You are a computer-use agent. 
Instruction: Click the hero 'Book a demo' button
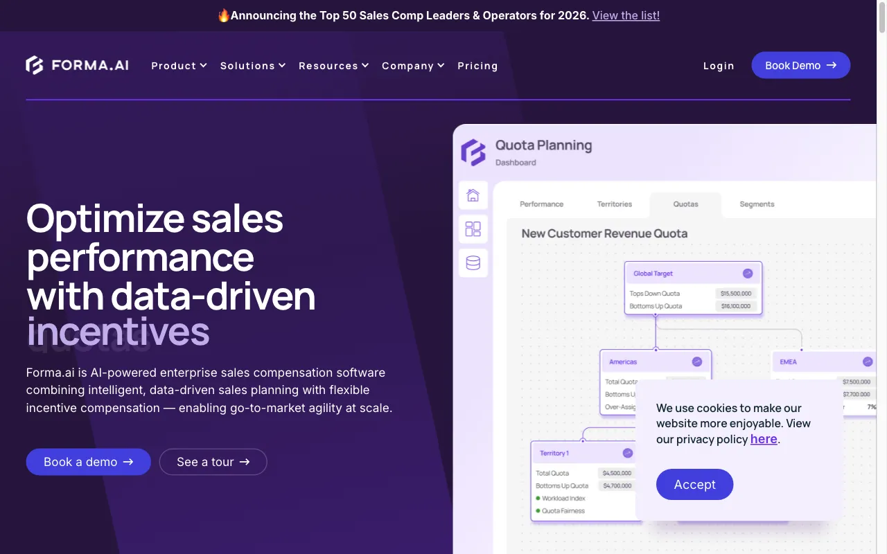(89, 462)
